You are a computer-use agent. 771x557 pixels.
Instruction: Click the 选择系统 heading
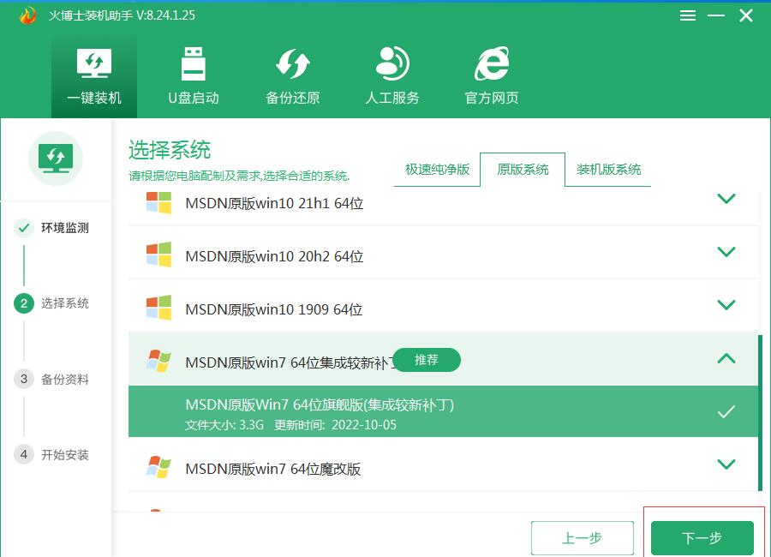pyautogui.click(x=170, y=150)
